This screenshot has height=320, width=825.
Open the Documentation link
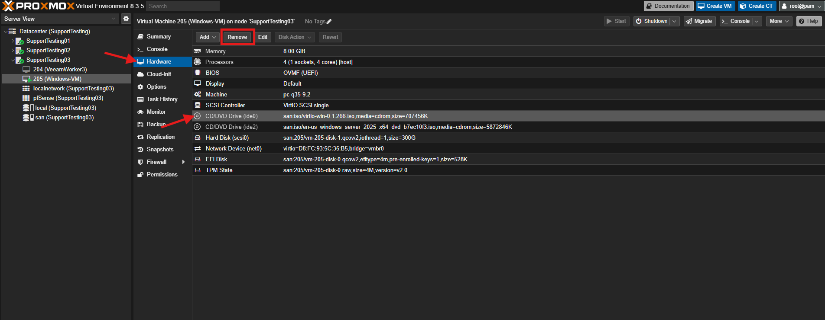point(668,6)
